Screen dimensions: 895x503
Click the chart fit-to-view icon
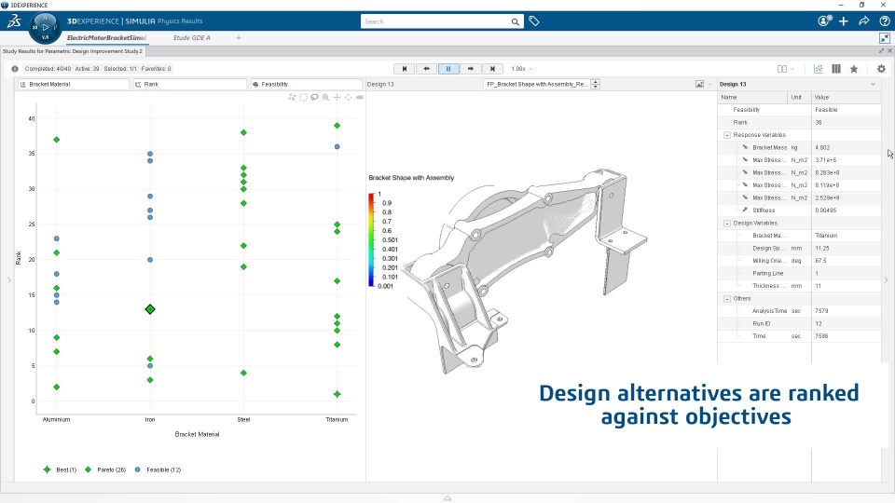[x=348, y=98]
